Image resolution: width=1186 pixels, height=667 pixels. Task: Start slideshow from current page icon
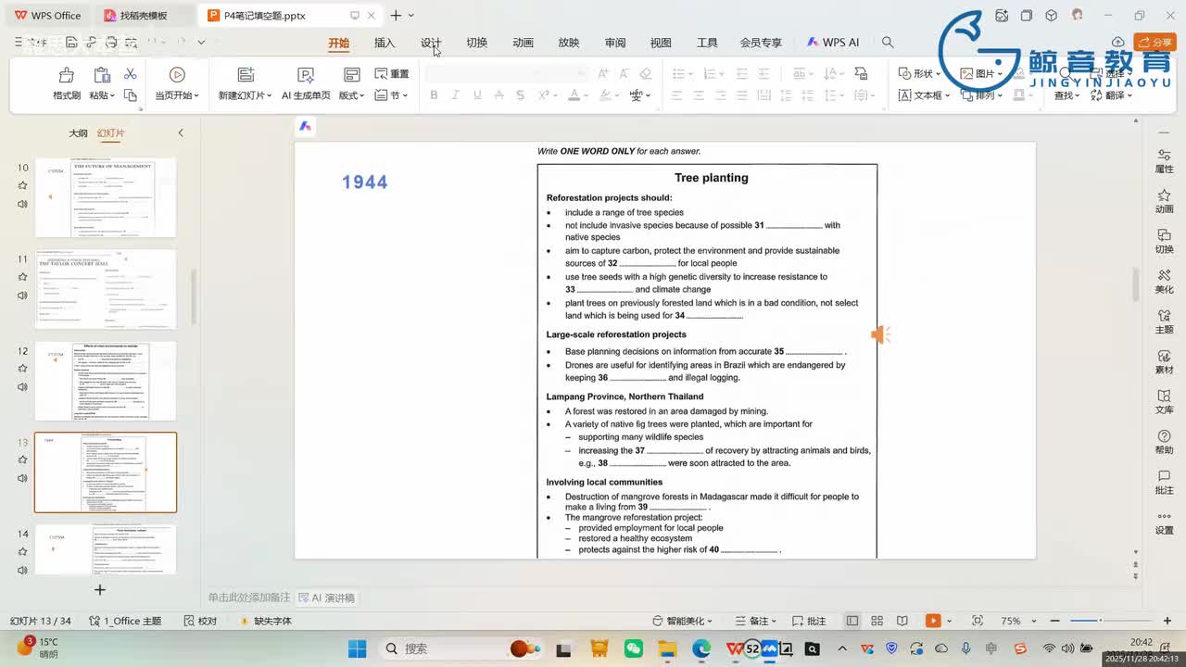[177, 75]
